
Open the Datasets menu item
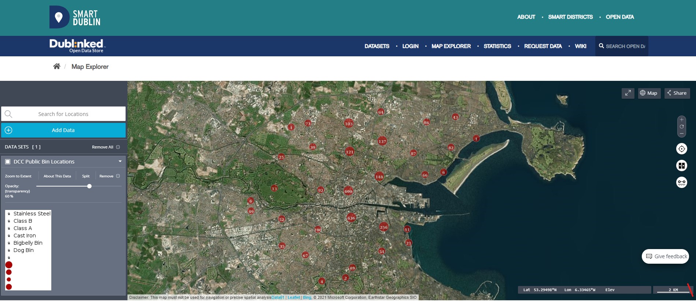(377, 46)
